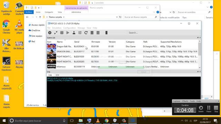The image size is (221, 124).
Task: Open the Archivo tab in Nueva carpeta window
Action: 29,12
